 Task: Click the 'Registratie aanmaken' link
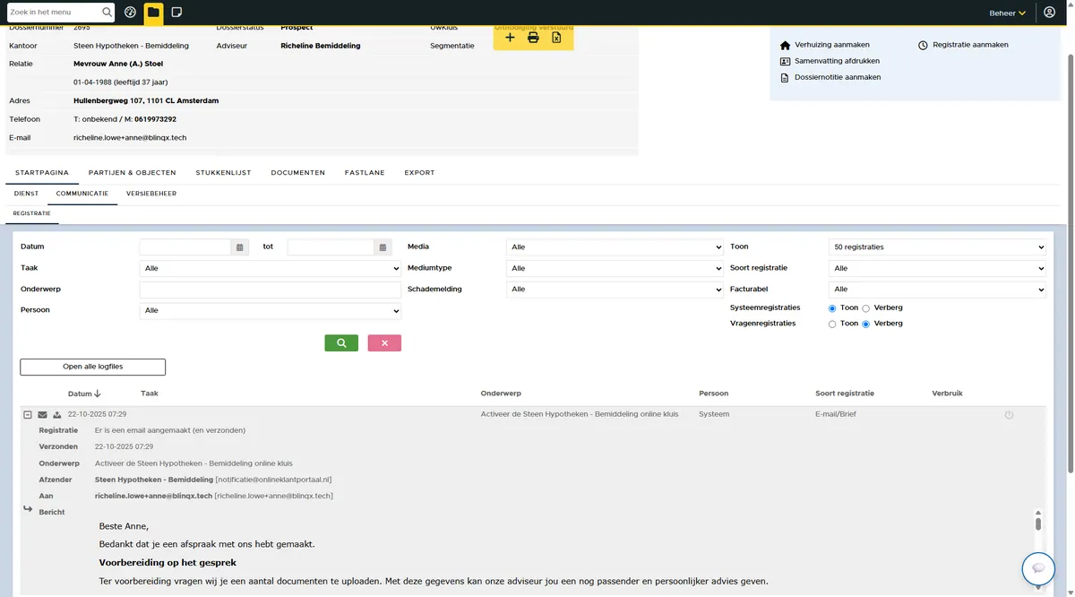point(970,45)
